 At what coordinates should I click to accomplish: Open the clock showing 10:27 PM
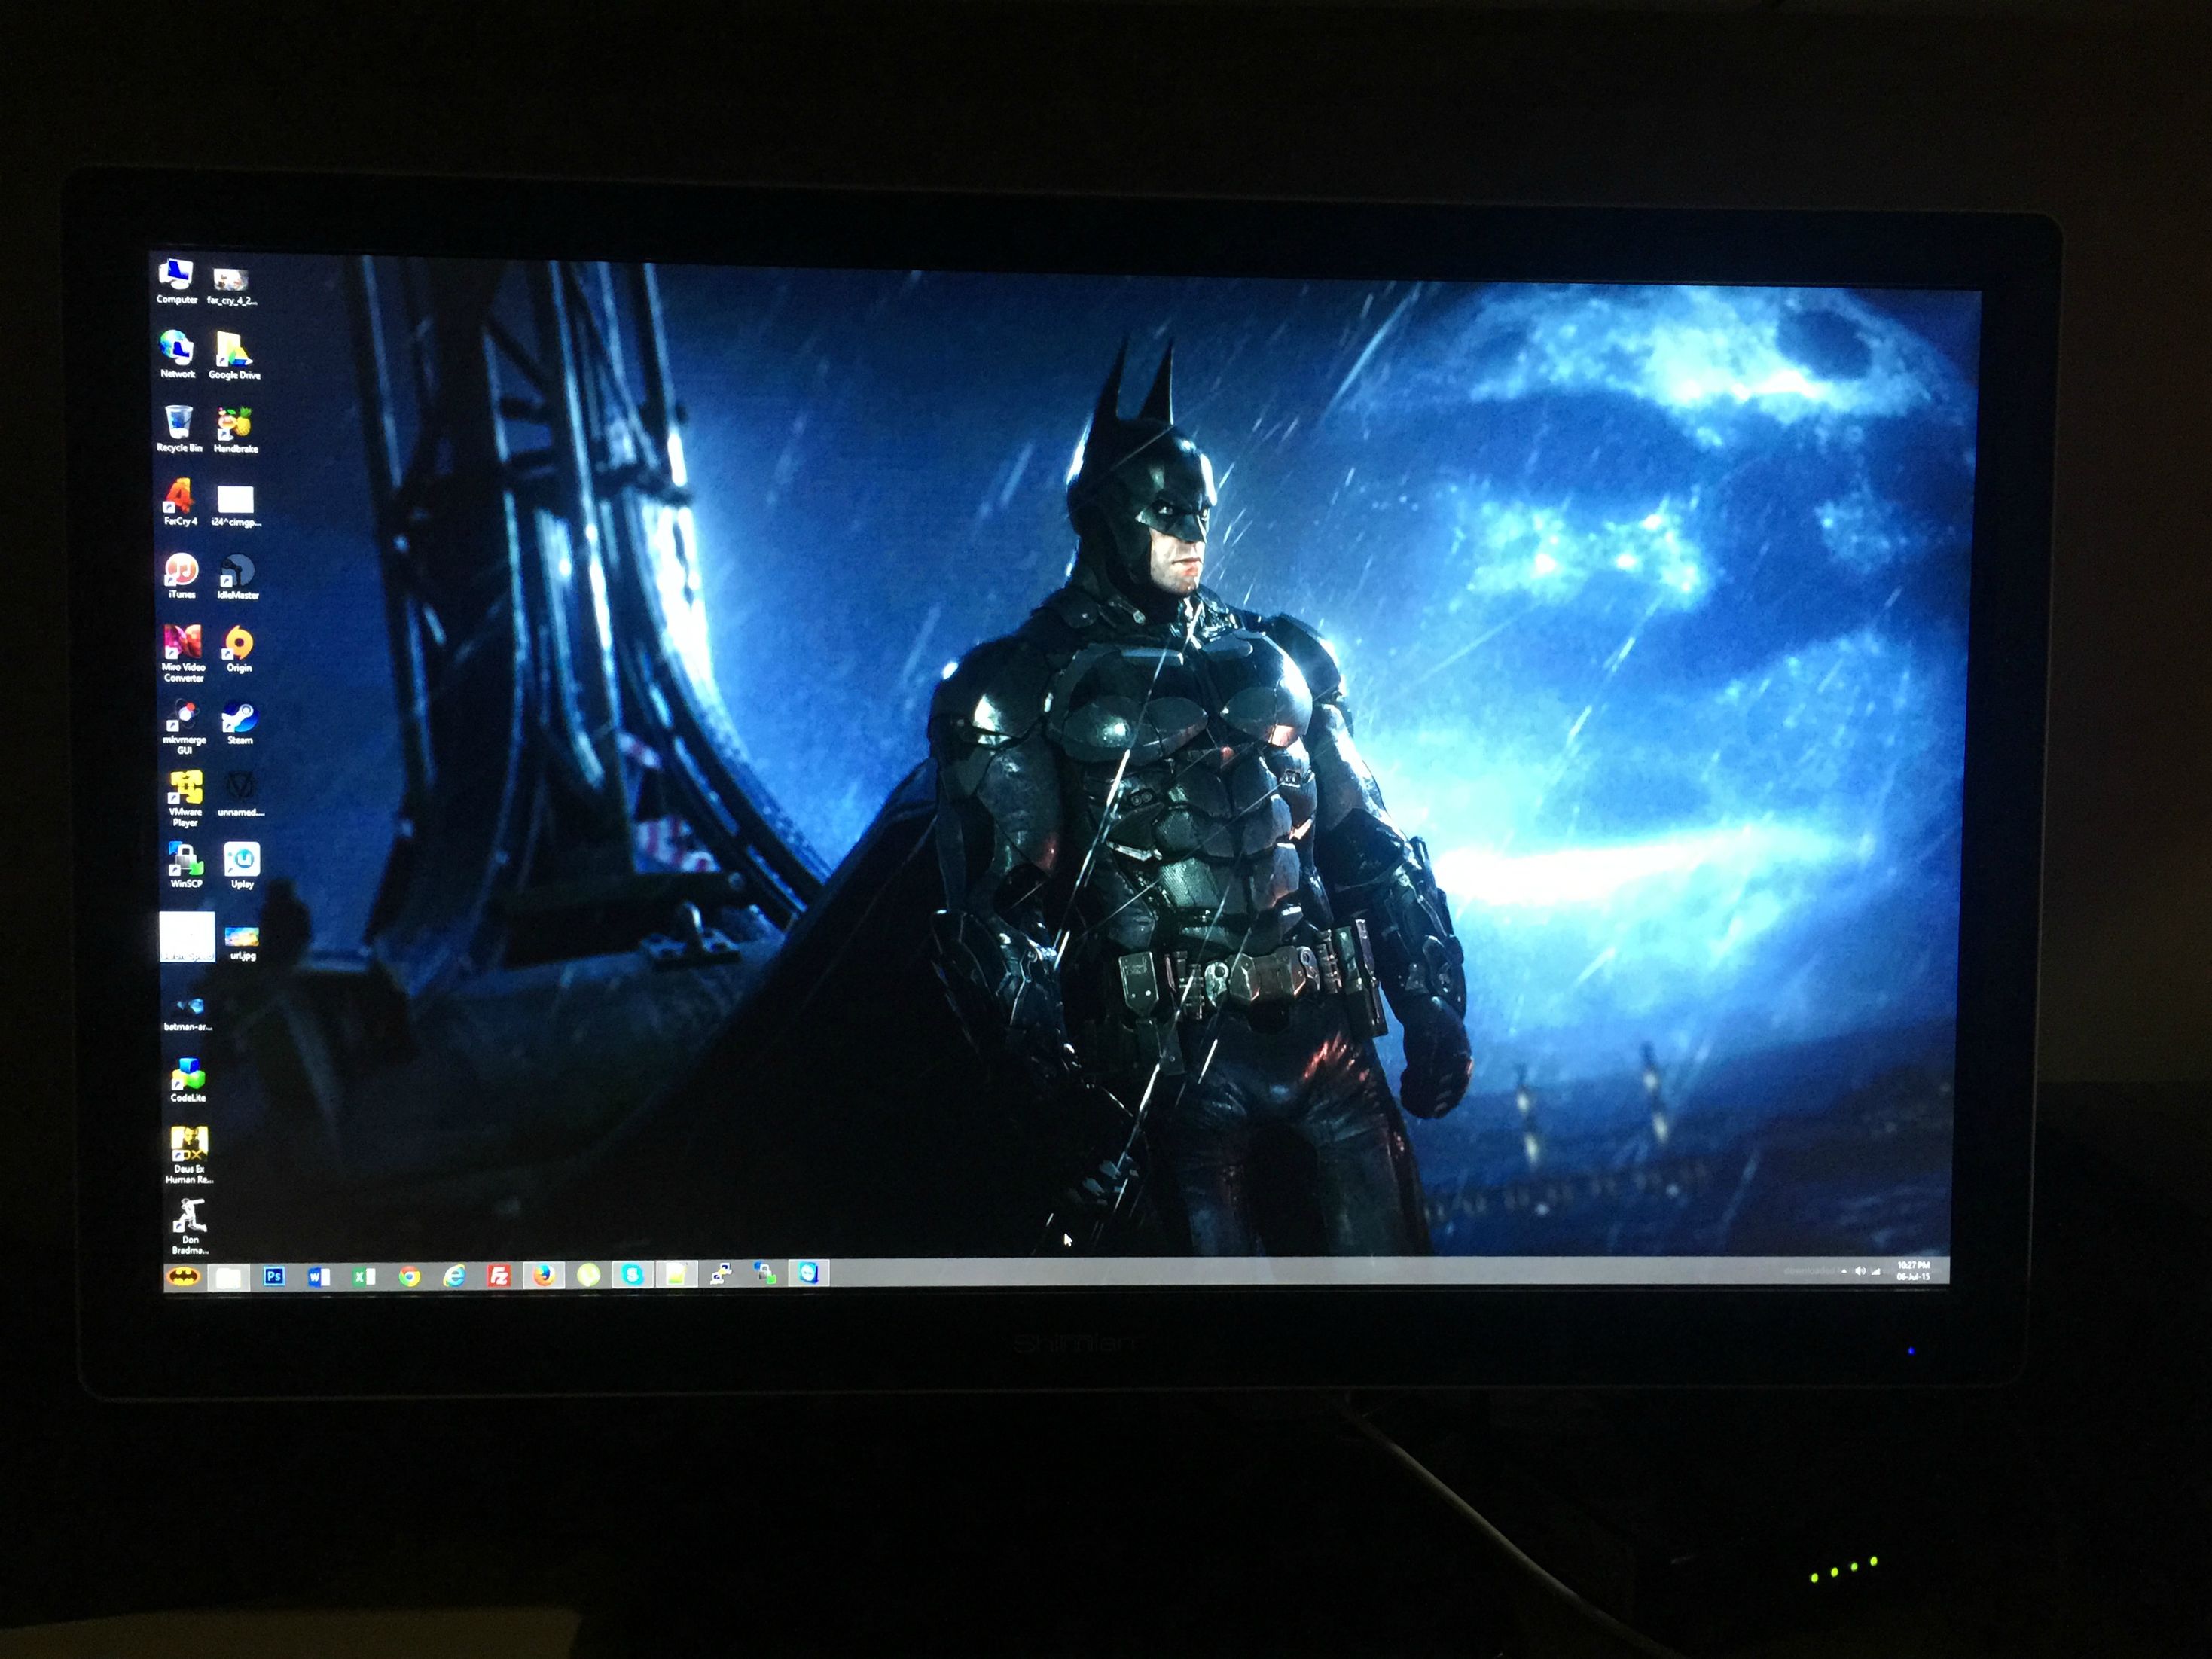pos(1912,1271)
